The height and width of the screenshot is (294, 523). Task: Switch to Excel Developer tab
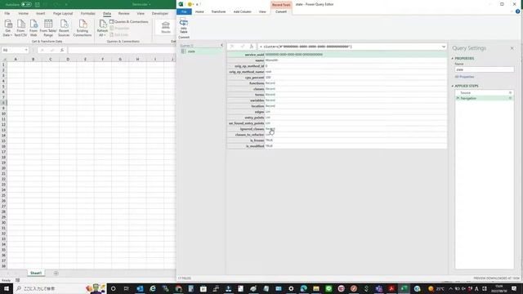click(160, 14)
